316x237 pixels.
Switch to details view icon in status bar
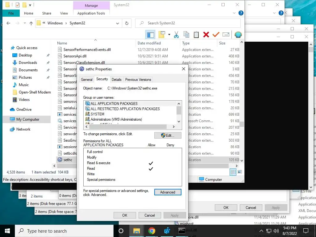(x=233, y=172)
